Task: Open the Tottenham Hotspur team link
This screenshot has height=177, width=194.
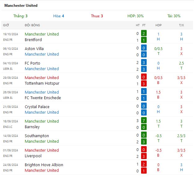Action: point(42,83)
